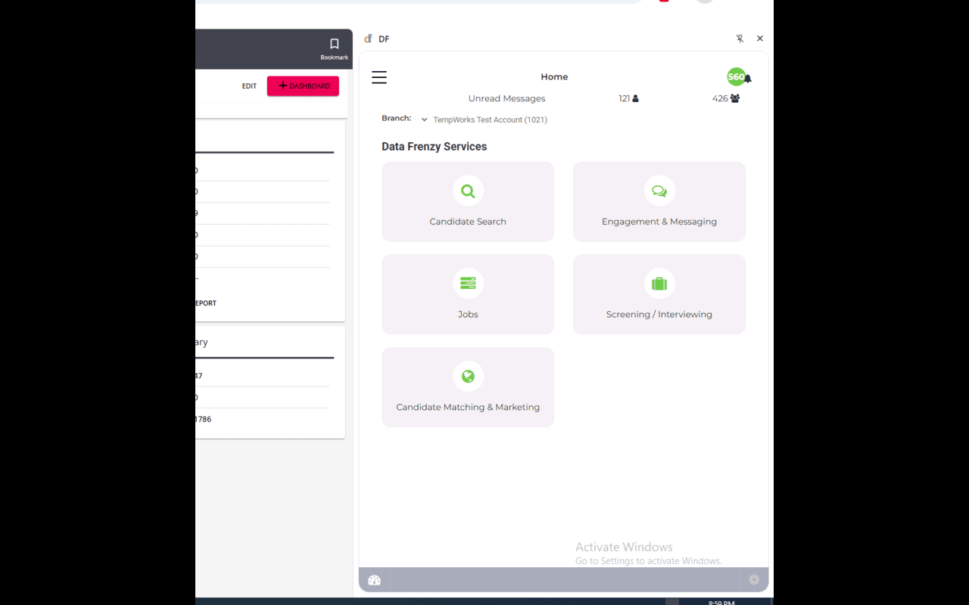Click the + DASHBOARD button

click(x=303, y=86)
